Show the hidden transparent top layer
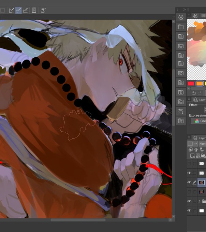 [x=189, y=163]
